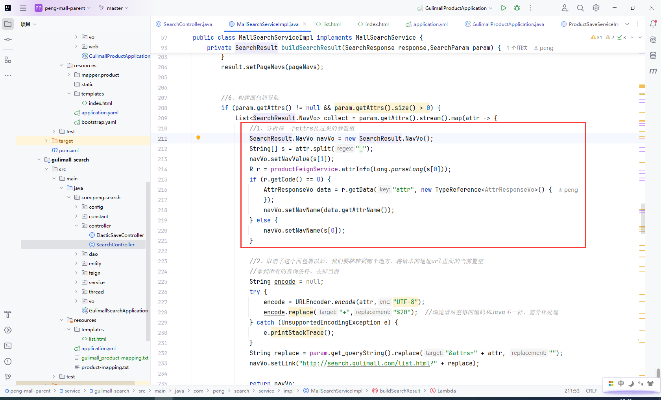Open the Project tool window folder icon
Viewport: 661px width, 400px height.
pyautogui.click(x=8, y=24)
